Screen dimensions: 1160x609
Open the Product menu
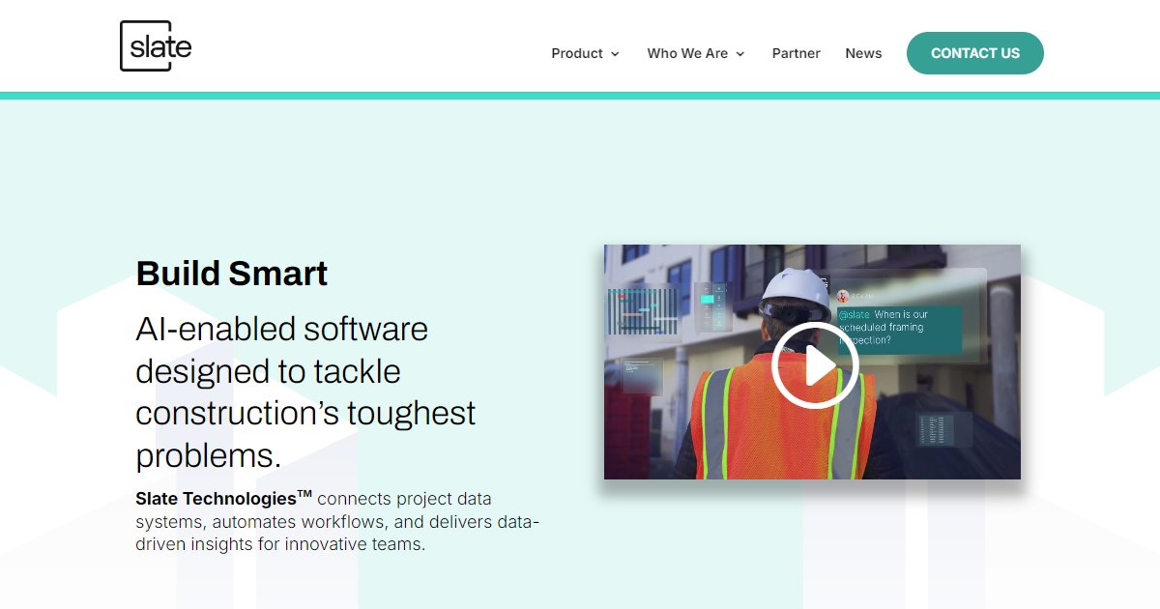pos(577,53)
